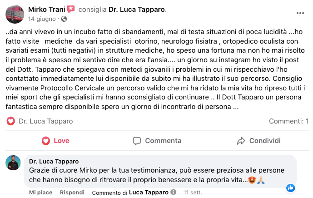Open the post options three-dots menu
Image resolution: width=313 pixels, height=198 pixels.
click(299, 14)
